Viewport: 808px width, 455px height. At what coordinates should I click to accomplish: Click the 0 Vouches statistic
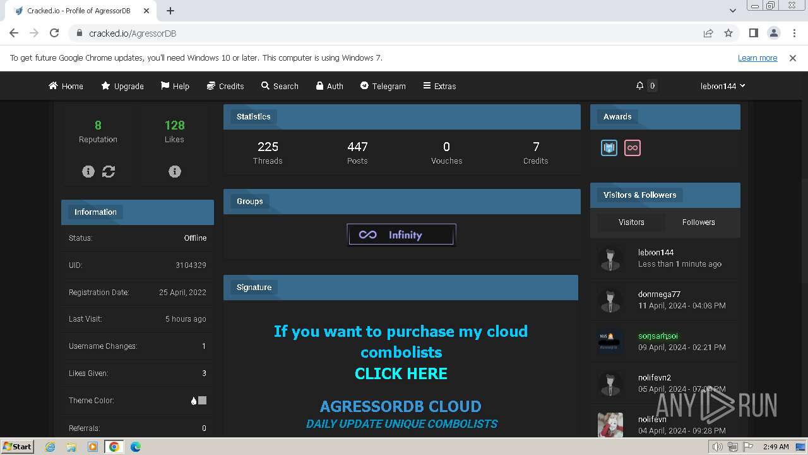coord(446,152)
